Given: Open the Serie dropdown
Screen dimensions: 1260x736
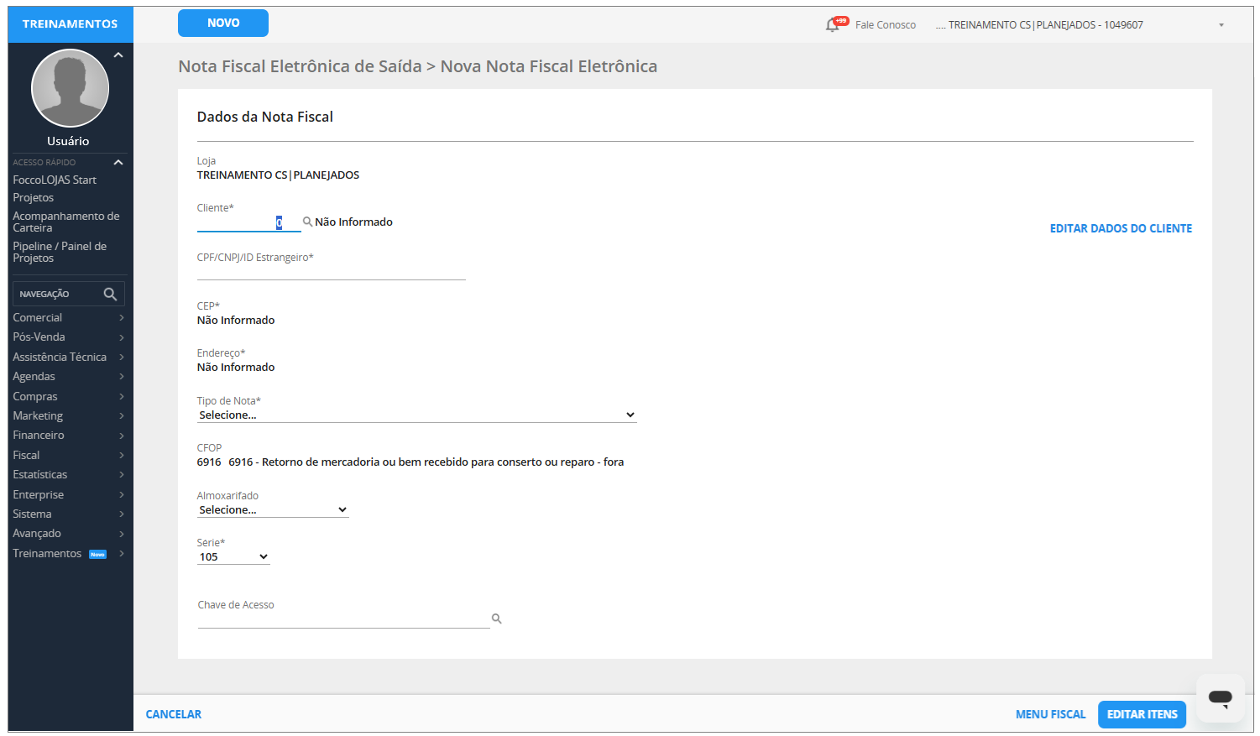Looking at the screenshot, I should pos(233,557).
